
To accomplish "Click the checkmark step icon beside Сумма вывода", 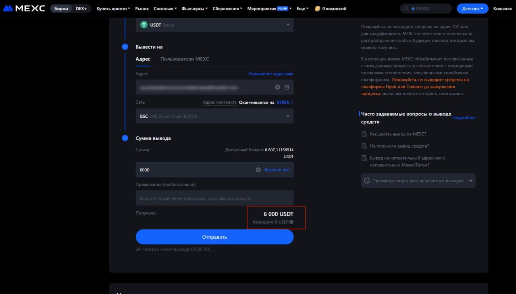I will (x=125, y=138).
